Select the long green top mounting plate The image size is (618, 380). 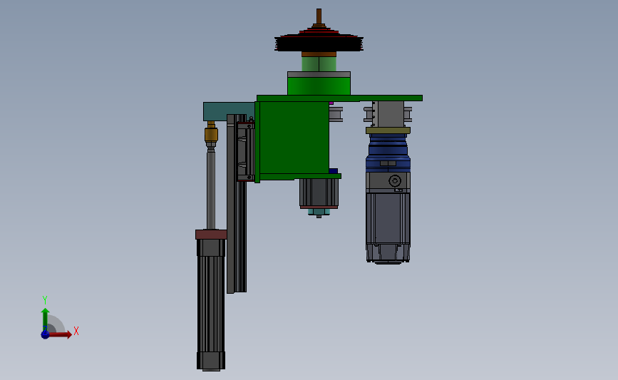click(339, 98)
